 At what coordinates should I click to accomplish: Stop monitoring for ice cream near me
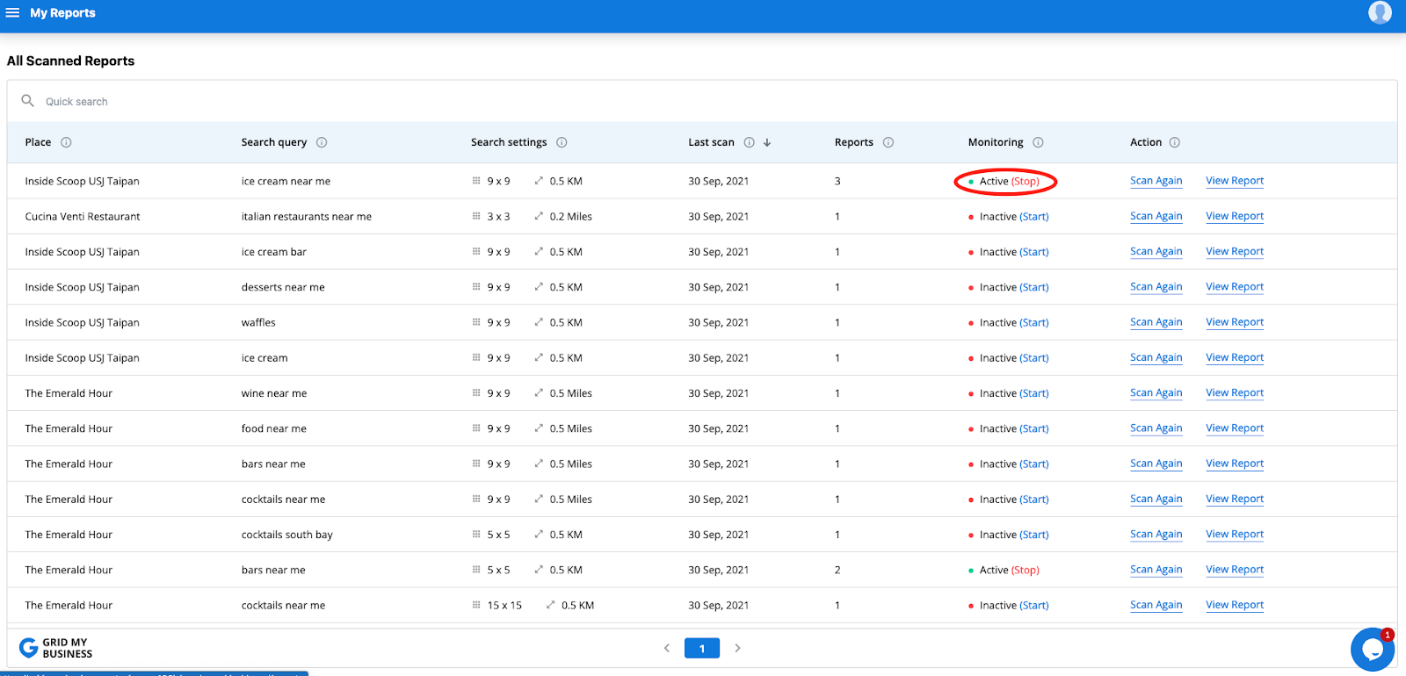1026,182
